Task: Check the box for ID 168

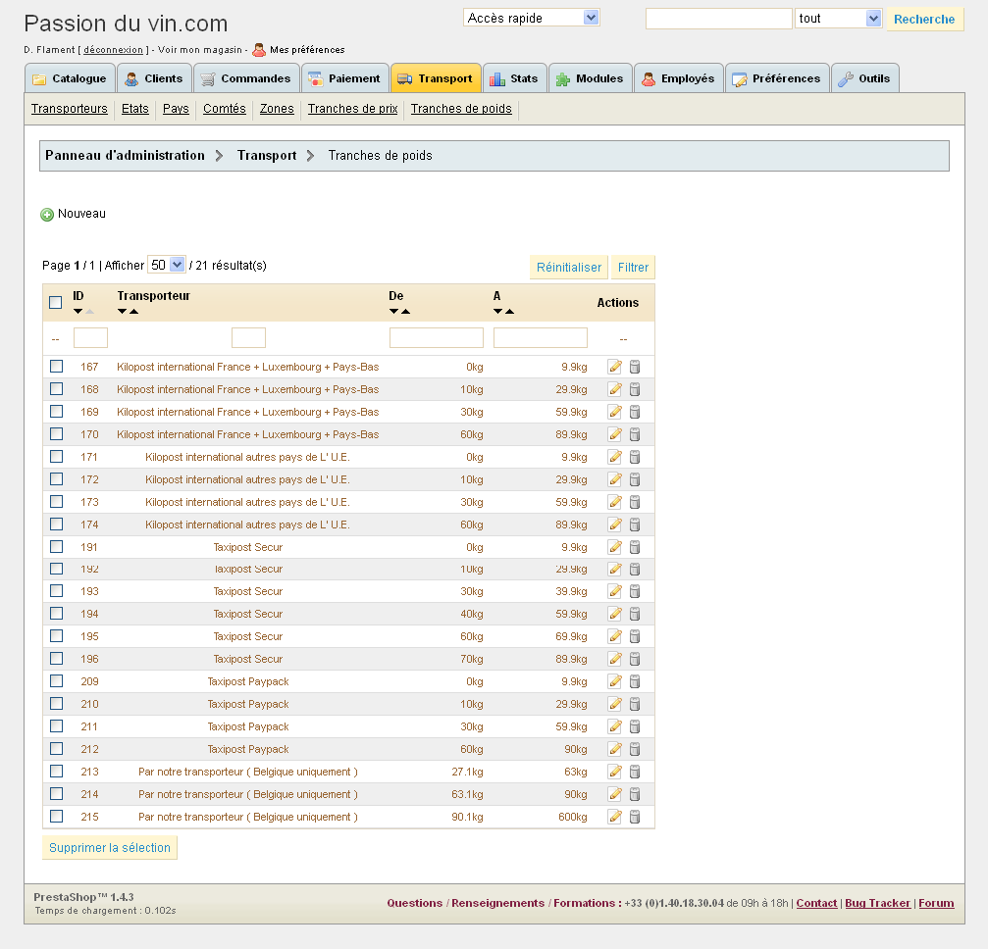Action: click(x=57, y=388)
